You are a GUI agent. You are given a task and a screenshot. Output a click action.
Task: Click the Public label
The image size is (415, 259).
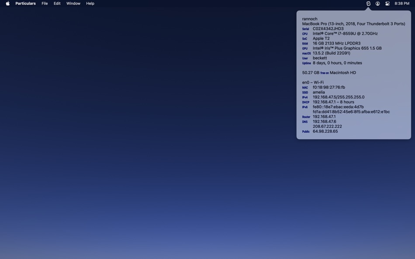coord(306,132)
